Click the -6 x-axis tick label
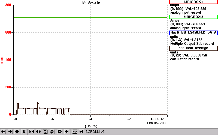Screen dimensions: 218x135 point(52,119)
